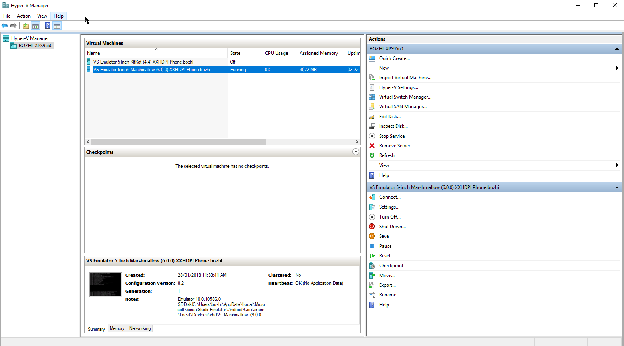
Task: Click the VM Settings icon
Action: 372,207
